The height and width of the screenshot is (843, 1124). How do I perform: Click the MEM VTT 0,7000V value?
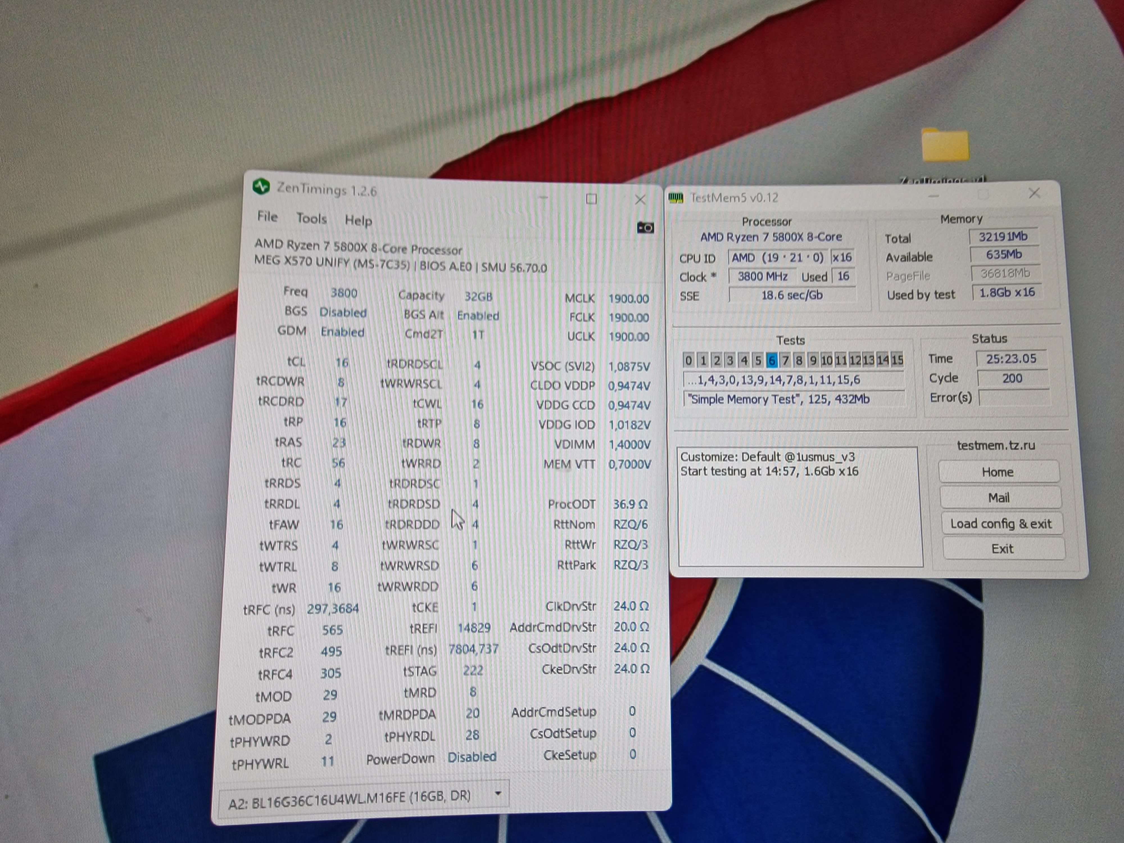pyautogui.click(x=630, y=464)
